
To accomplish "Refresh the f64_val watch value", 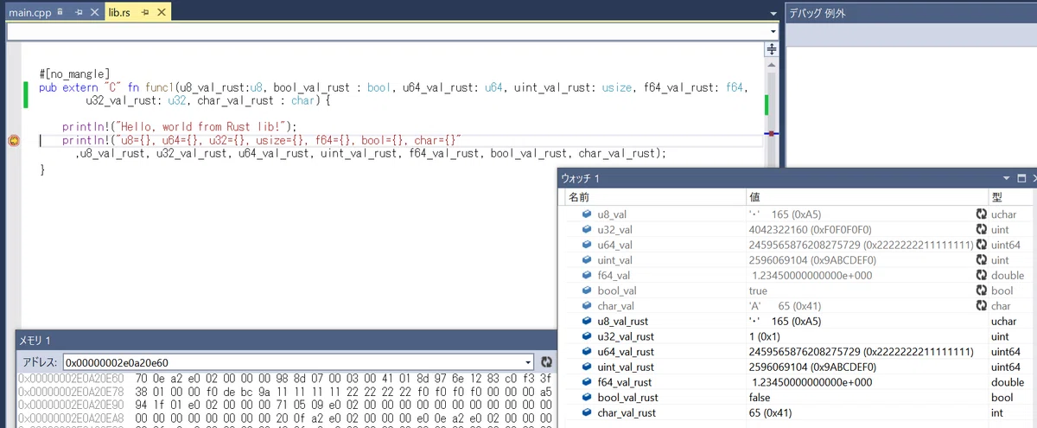I will pos(981,275).
